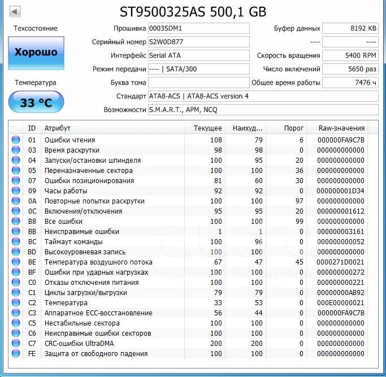Click status circle for Все ошибки row

16,221
